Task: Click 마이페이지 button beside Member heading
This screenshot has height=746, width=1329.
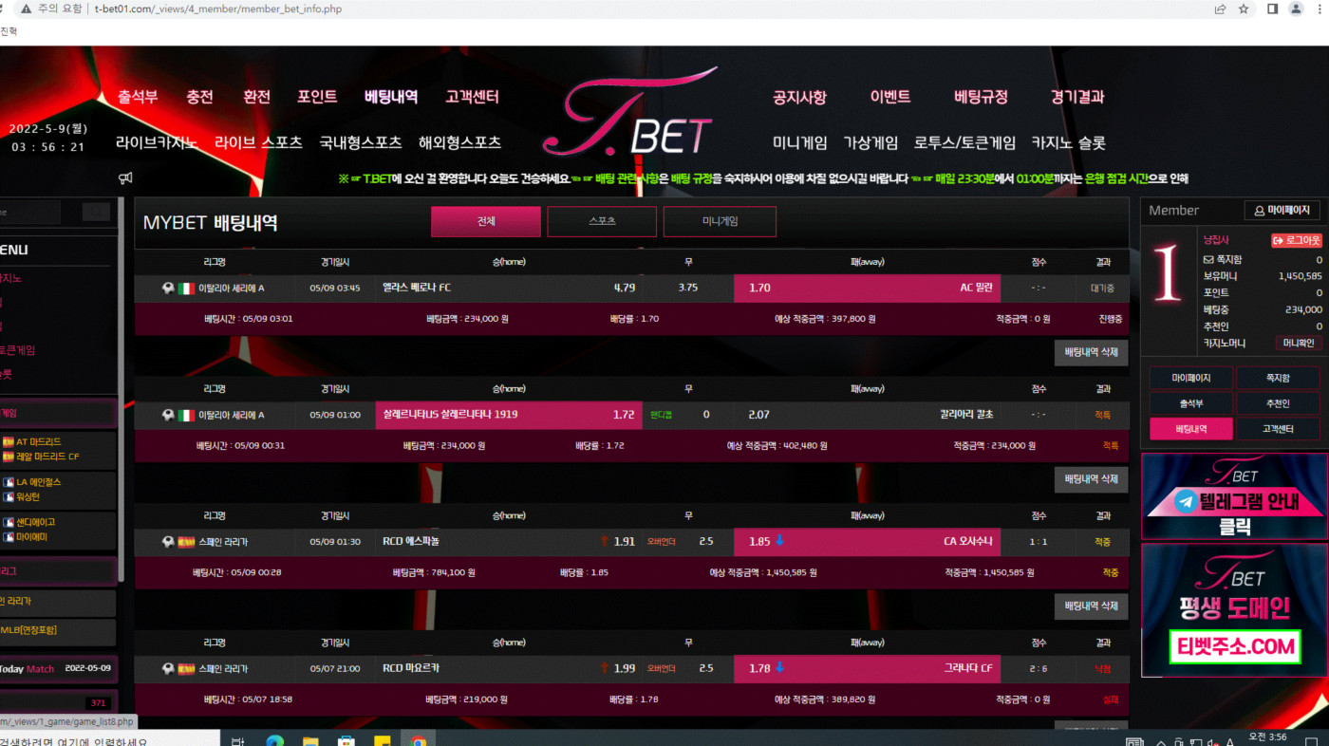Action: point(1282,211)
